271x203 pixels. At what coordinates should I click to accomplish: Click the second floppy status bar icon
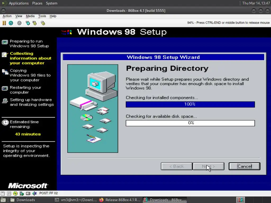[x=9, y=193]
